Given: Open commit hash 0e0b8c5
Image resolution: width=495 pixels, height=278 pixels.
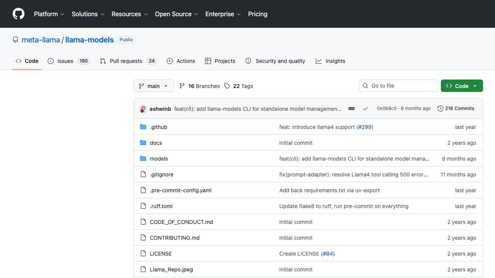Looking at the screenshot, I should [387, 108].
